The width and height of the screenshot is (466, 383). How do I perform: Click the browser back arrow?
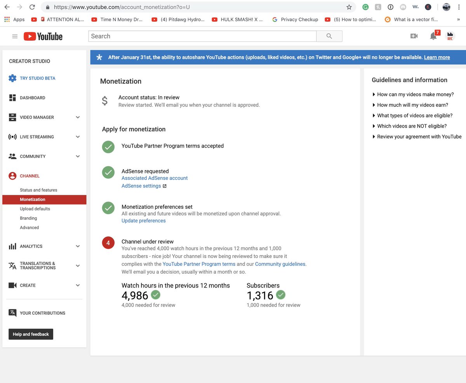click(7, 7)
